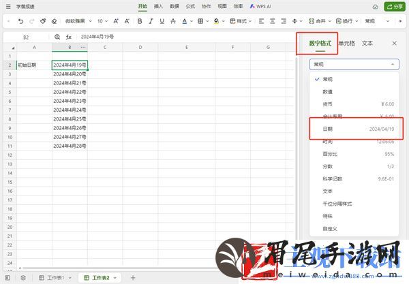Align text left

pyautogui.click(x=261, y=21)
